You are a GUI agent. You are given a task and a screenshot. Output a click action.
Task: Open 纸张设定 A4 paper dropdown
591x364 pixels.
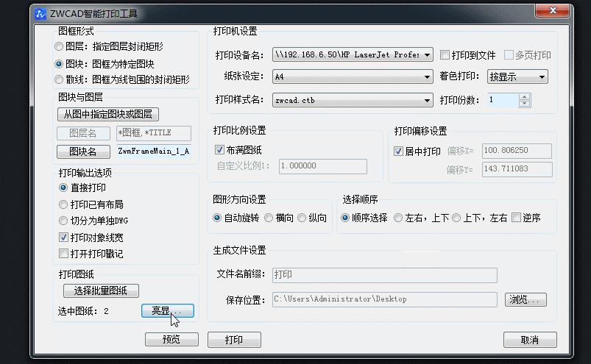tap(353, 76)
